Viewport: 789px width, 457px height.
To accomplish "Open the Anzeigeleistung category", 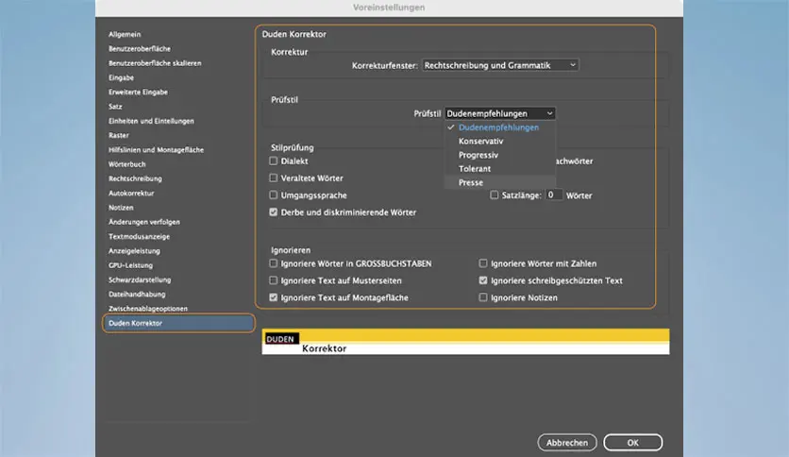I will [x=134, y=250].
